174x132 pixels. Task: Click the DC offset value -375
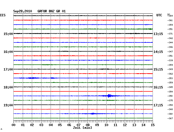pos(170,100)
